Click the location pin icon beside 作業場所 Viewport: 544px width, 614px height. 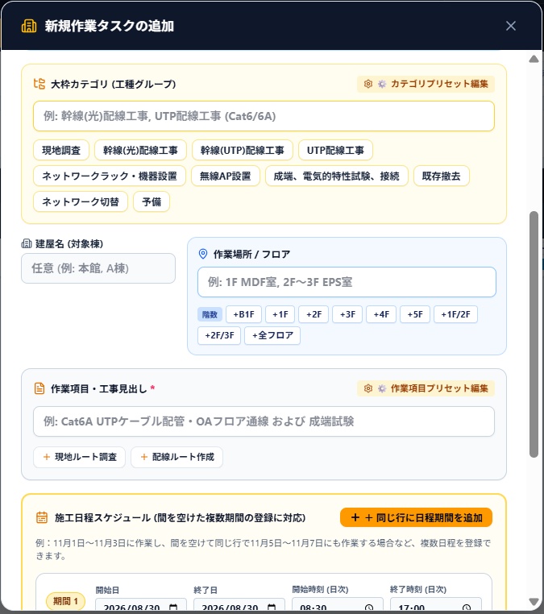point(203,254)
